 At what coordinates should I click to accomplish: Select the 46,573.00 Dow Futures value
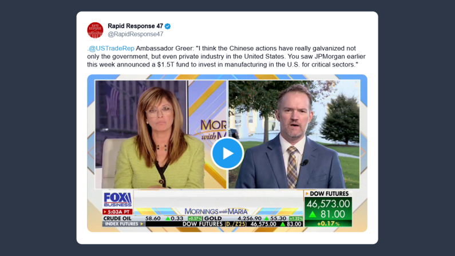coord(328,204)
